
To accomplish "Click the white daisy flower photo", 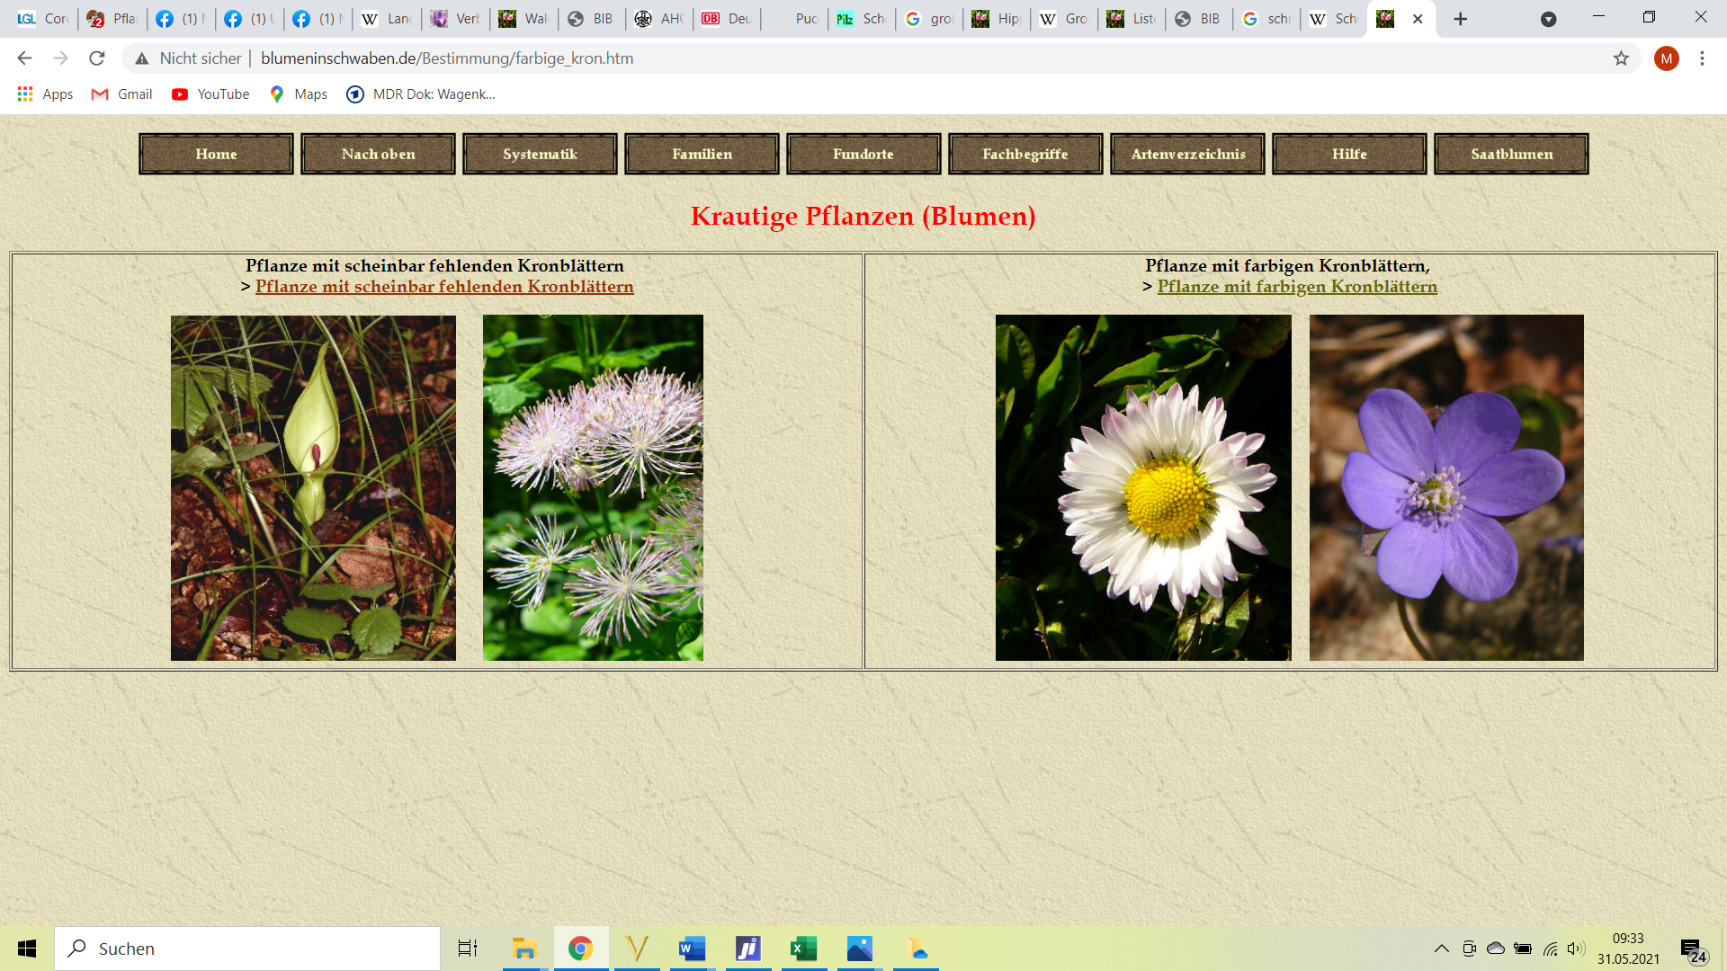I will tap(1143, 487).
